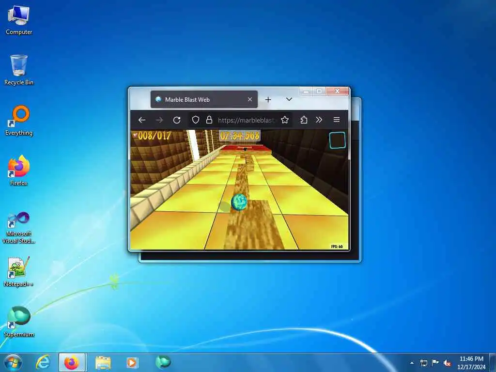Click the rolling marble in the game
Viewport: 496px width, 372px height.
click(x=239, y=202)
